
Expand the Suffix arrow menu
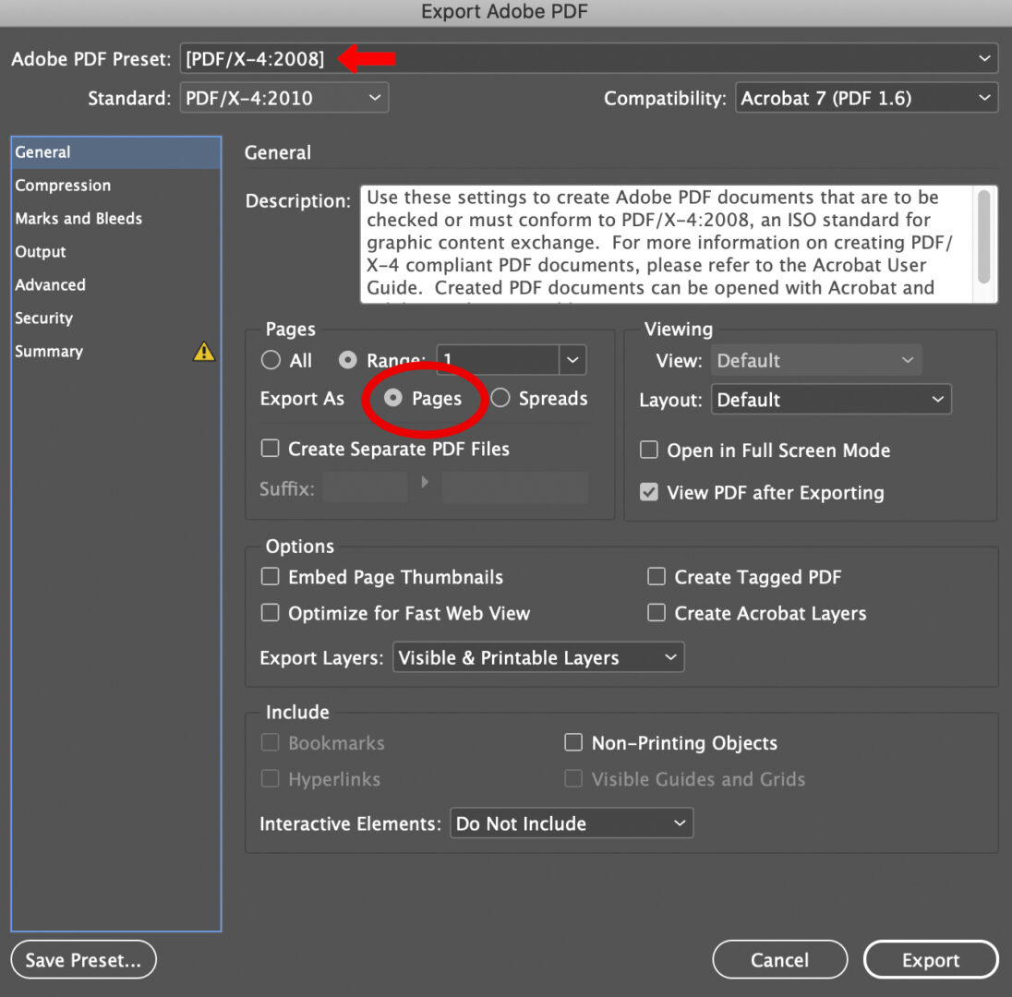(x=425, y=482)
